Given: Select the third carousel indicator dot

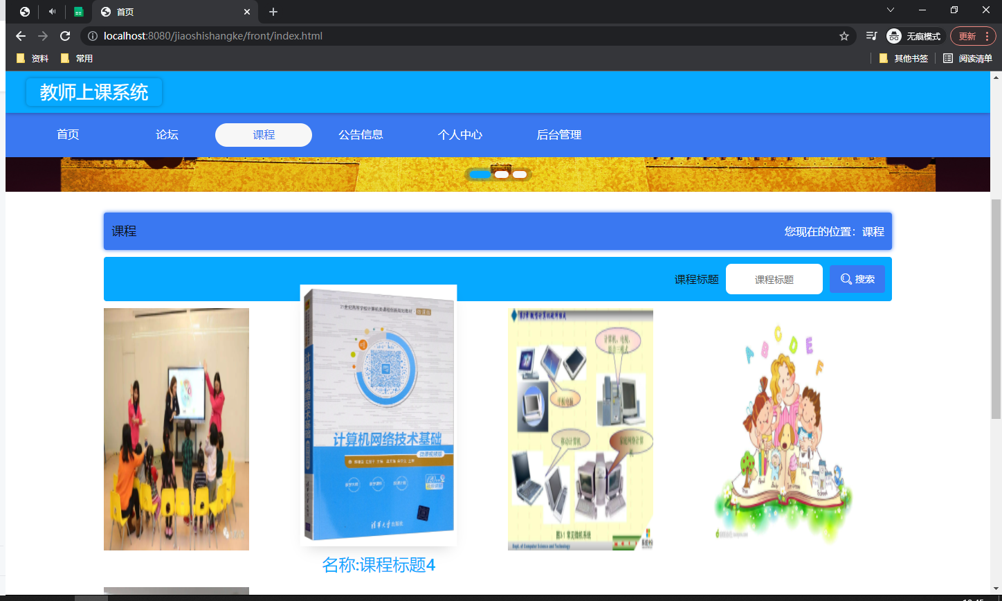Looking at the screenshot, I should tap(520, 174).
